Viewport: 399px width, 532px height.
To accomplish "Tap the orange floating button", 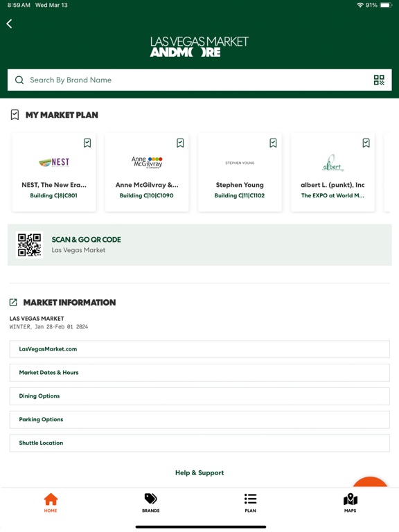I will [370, 482].
